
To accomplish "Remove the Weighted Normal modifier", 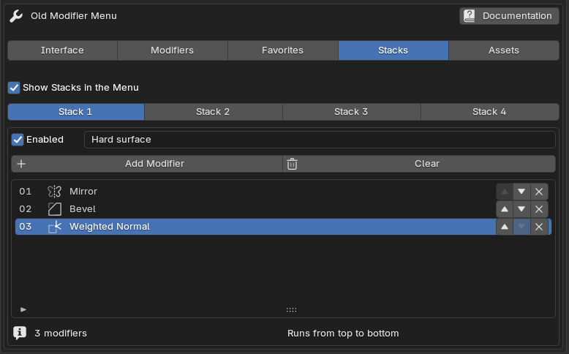I will tap(539, 227).
